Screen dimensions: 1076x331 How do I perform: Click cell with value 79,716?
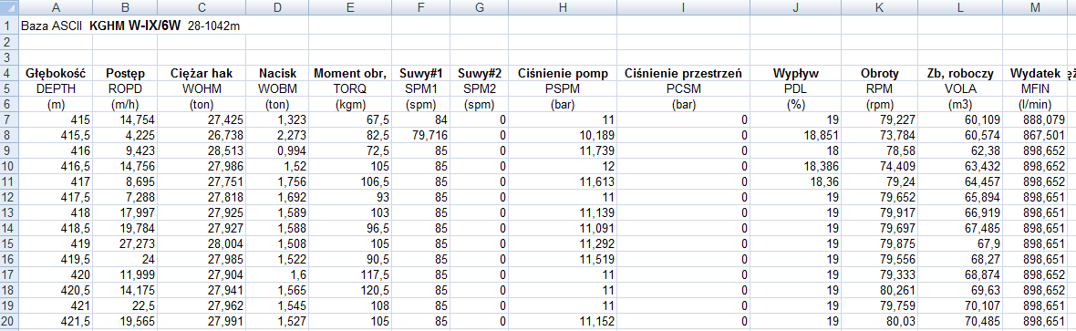pos(420,135)
